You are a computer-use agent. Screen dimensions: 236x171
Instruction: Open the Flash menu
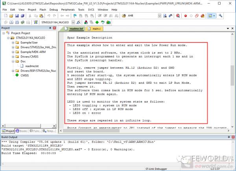pos(43,9)
